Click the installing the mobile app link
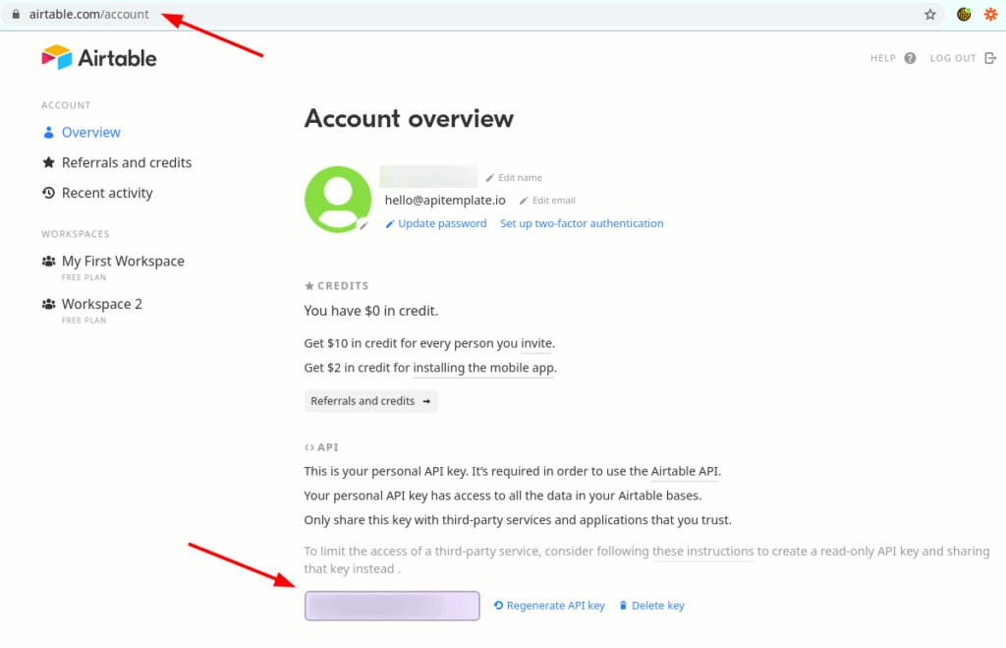1006x648 pixels. [x=483, y=368]
